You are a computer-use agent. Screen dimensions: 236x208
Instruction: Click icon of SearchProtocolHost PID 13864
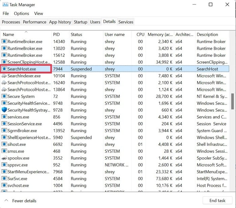click(x=4, y=89)
